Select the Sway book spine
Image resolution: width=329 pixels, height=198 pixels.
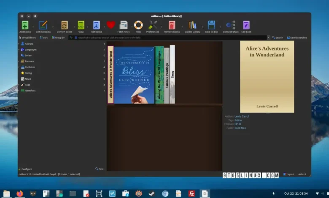(173, 74)
